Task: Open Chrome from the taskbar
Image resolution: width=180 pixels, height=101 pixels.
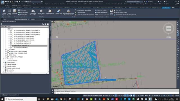Action: pyautogui.click(x=61, y=99)
